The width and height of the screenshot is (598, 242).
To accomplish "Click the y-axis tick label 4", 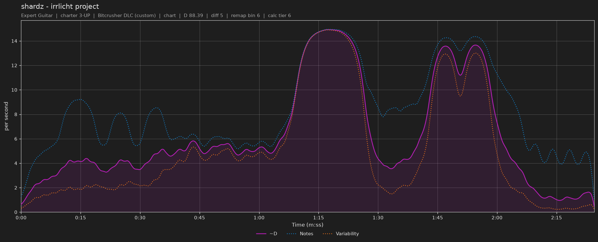I will click(16, 164).
